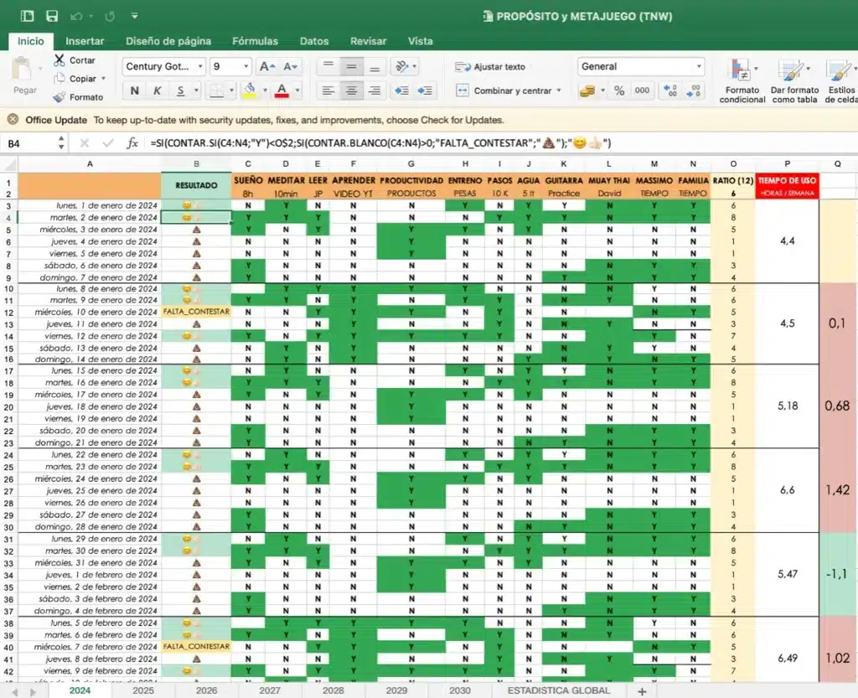
Task: Align text right
Action: pyautogui.click(x=375, y=90)
